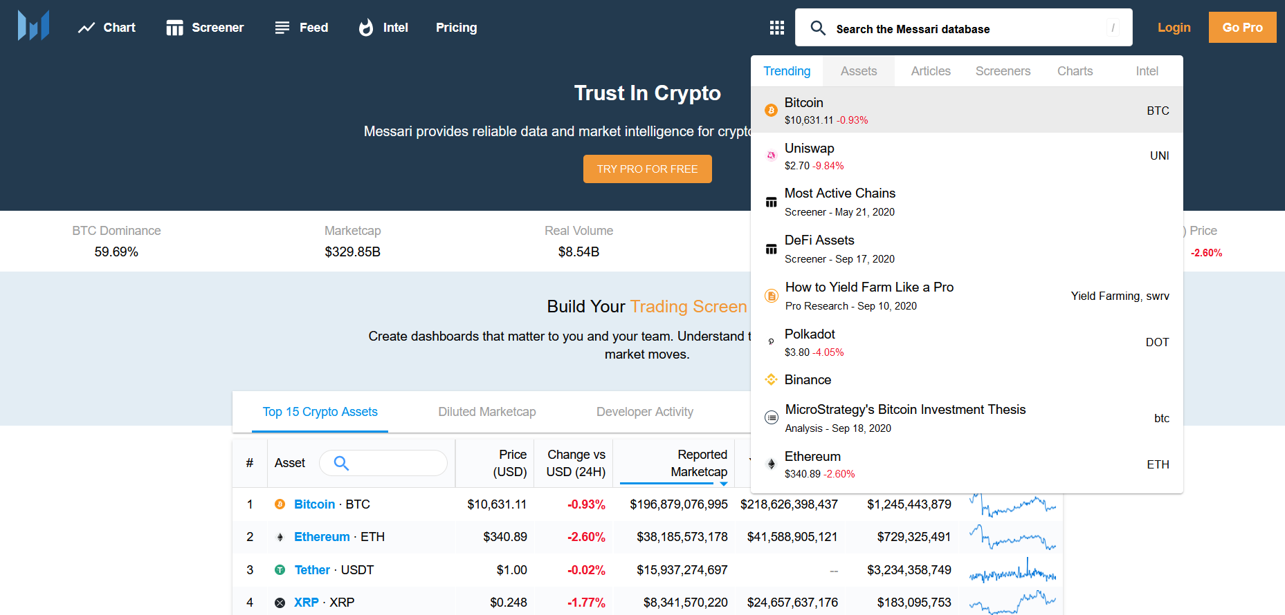
Task: Open the Chart nav item
Action: (x=107, y=28)
